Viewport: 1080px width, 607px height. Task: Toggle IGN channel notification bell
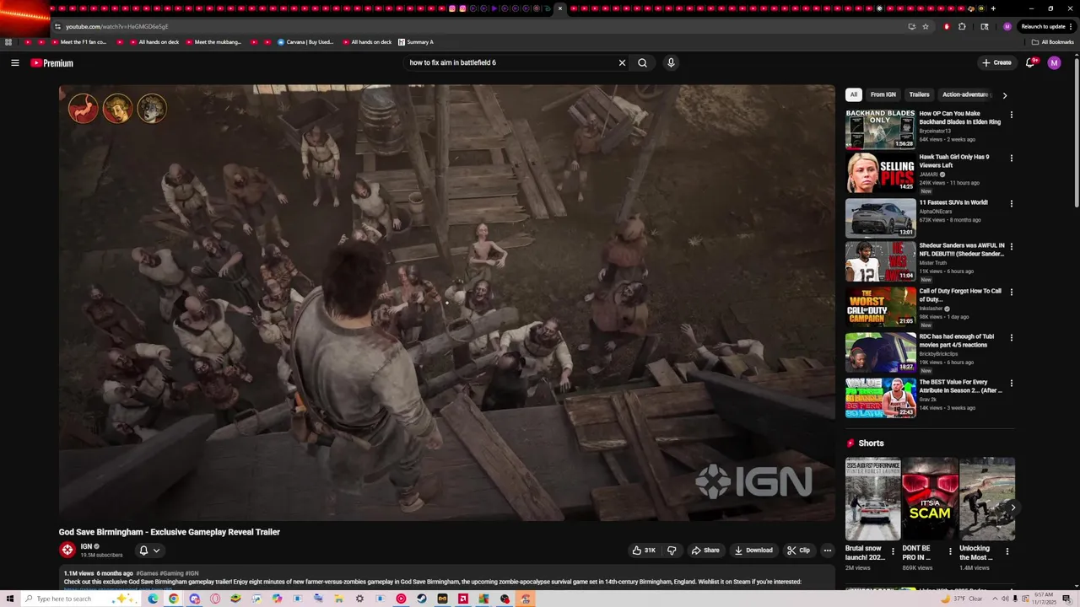(x=143, y=551)
